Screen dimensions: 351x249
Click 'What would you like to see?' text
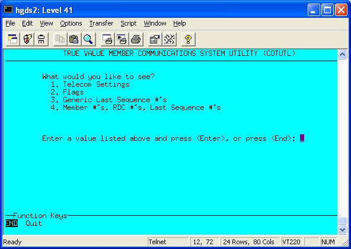(x=98, y=77)
